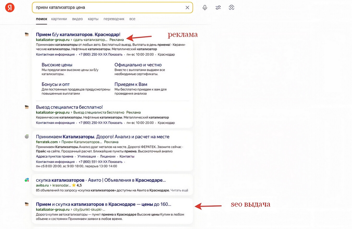The width and height of the screenshot is (352, 229).
Task: Click the ferratek.com favicon
Action: 27,136
